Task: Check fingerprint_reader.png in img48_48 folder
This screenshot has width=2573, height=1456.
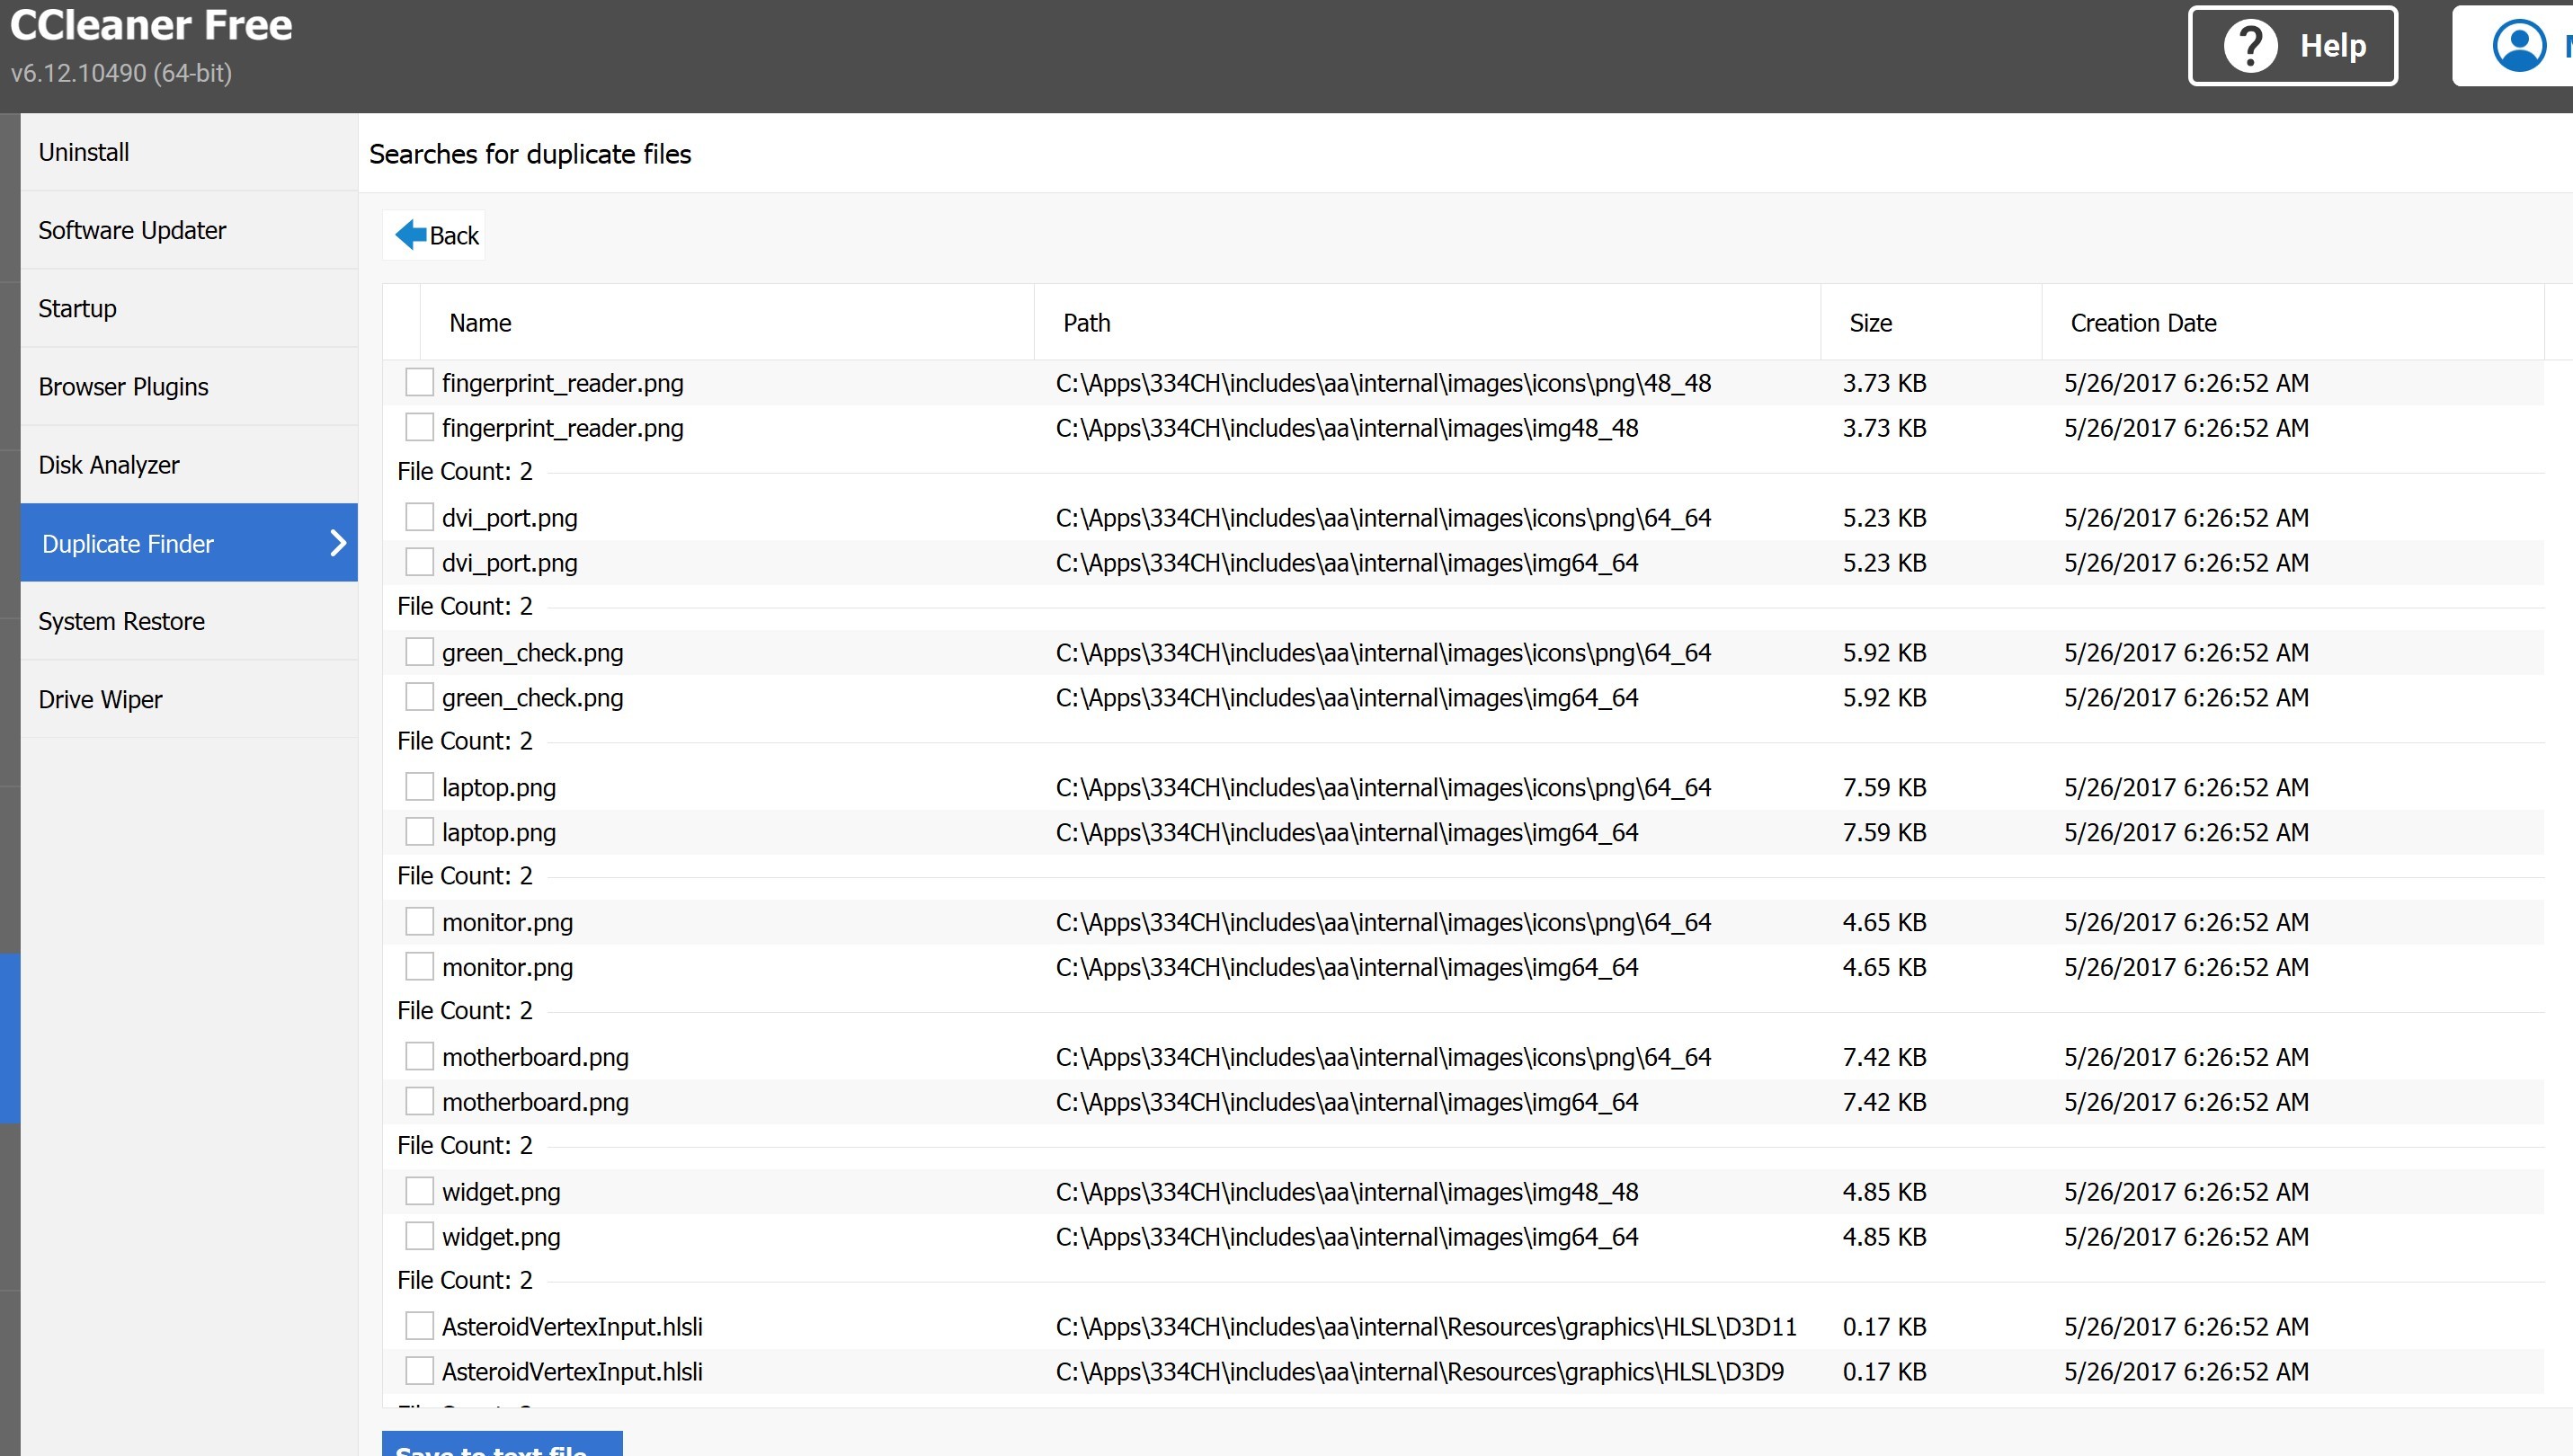Action: (x=419, y=427)
